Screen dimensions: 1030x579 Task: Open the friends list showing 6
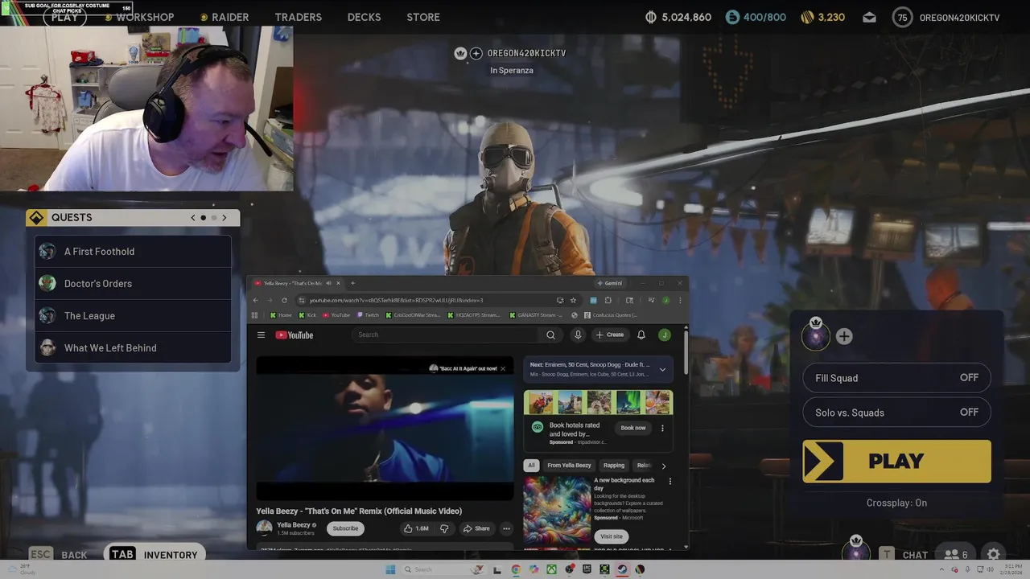tap(956, 555)
